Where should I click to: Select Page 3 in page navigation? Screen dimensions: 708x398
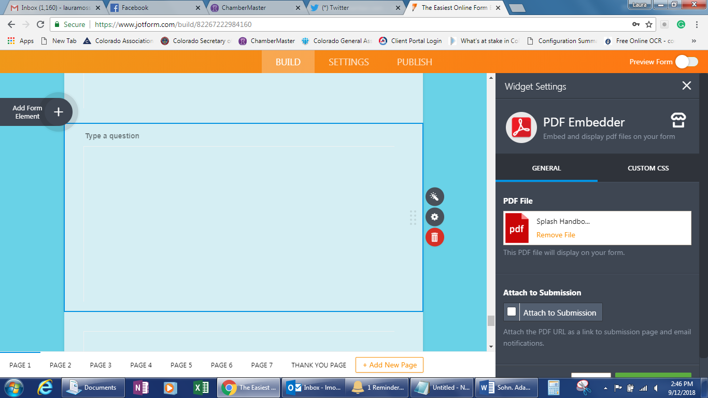(x=101, y=365)
